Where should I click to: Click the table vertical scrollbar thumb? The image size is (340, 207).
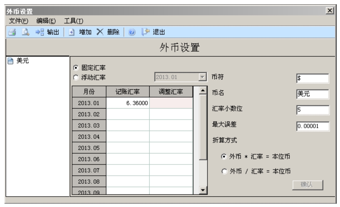pyautogui.click(x=203, y=127)
